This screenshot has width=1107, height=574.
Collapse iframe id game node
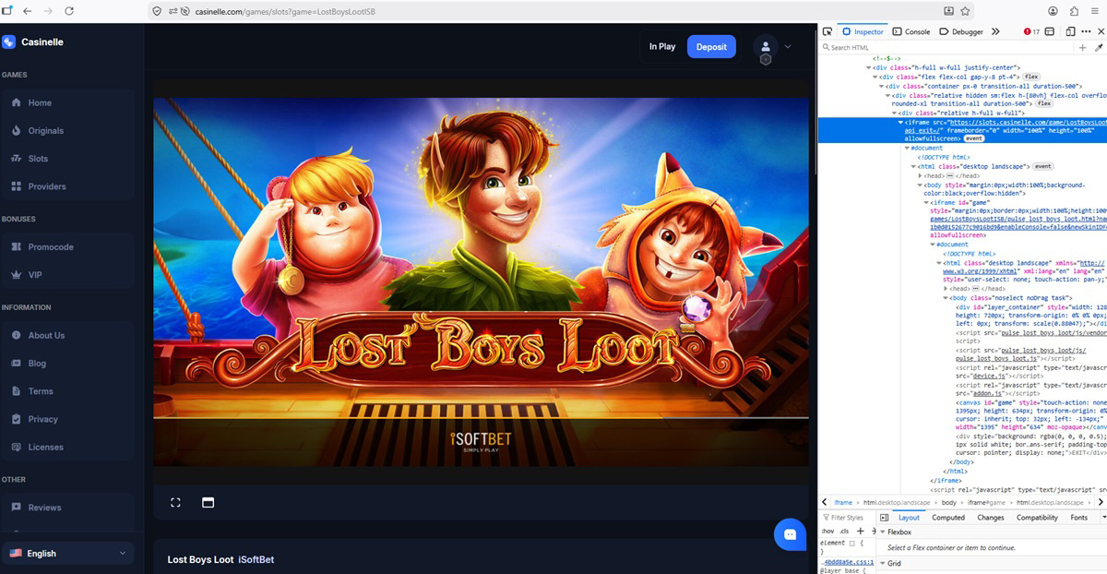pyautogui.click(x=926, y=201)
